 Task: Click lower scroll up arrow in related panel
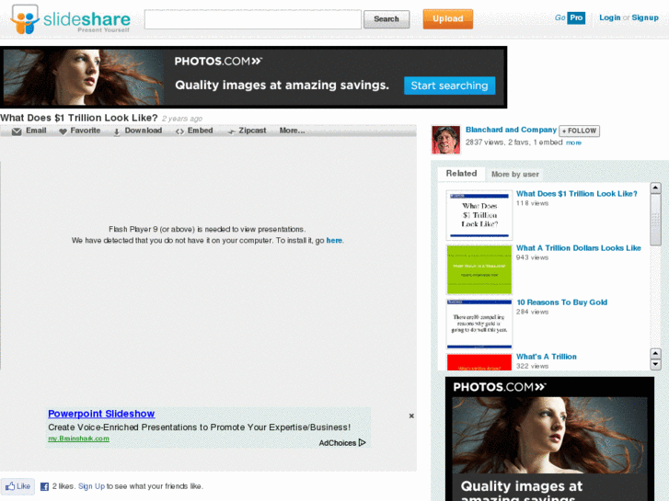[x=655, y=354]
